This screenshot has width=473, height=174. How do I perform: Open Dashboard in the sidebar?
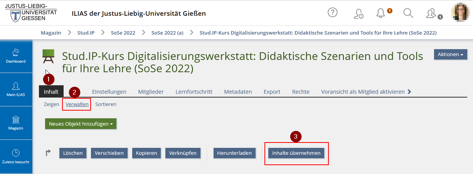pyautogui.click(x=16, y=56)
